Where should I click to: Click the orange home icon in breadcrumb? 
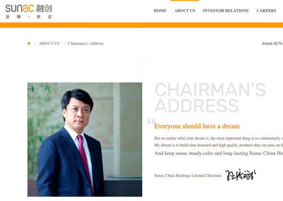pos(29,44)
